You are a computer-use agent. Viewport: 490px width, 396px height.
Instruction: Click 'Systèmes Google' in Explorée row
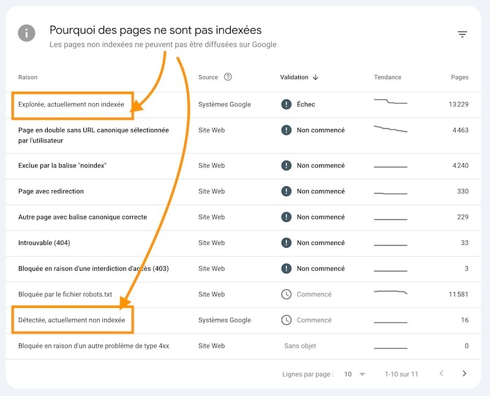tap(224, 105)
